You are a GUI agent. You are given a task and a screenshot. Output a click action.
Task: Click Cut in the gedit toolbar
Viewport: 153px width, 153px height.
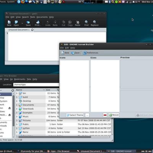(63, 23)
